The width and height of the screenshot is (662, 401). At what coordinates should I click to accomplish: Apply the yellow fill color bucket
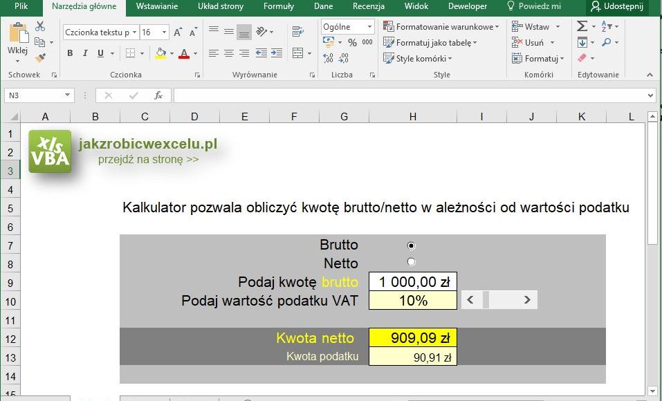(160, 53)
